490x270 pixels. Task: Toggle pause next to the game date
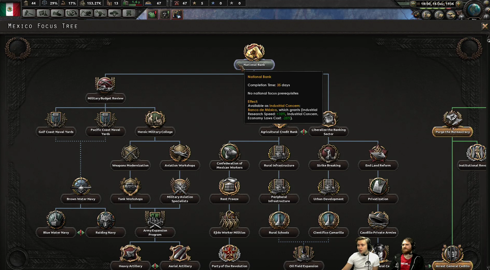click(418, 4)
